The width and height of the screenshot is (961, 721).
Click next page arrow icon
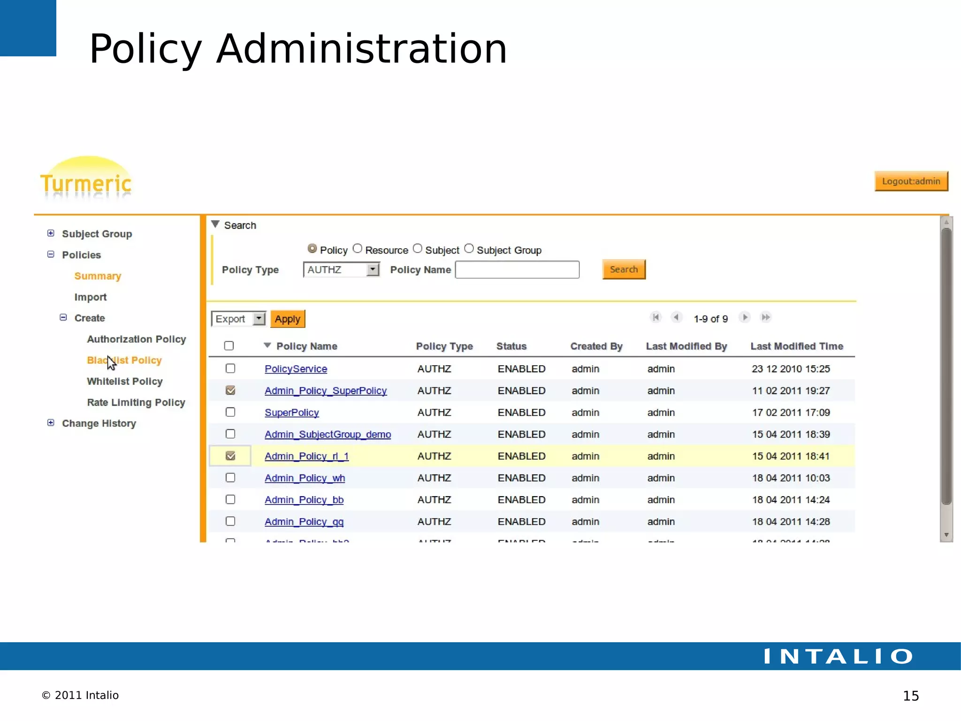point(745,317)
